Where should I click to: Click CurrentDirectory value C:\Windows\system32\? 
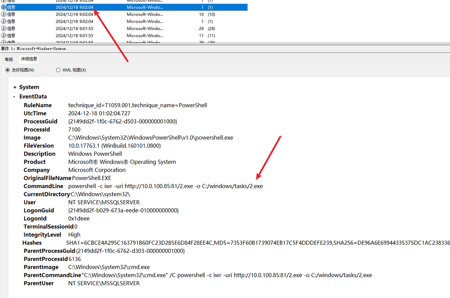coord(100,194)
